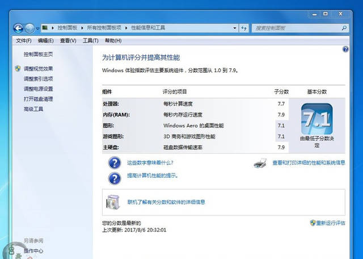
Task: Click the Back navigation arrow
Action: click(18, 28)
